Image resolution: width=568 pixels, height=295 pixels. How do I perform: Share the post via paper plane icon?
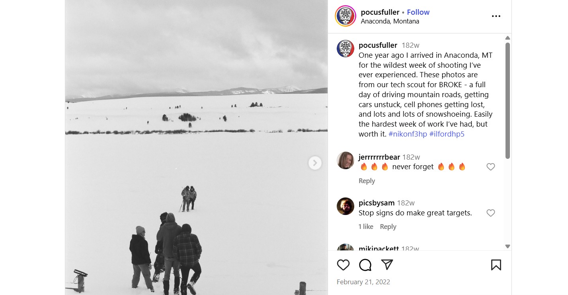tap(387, 265)
